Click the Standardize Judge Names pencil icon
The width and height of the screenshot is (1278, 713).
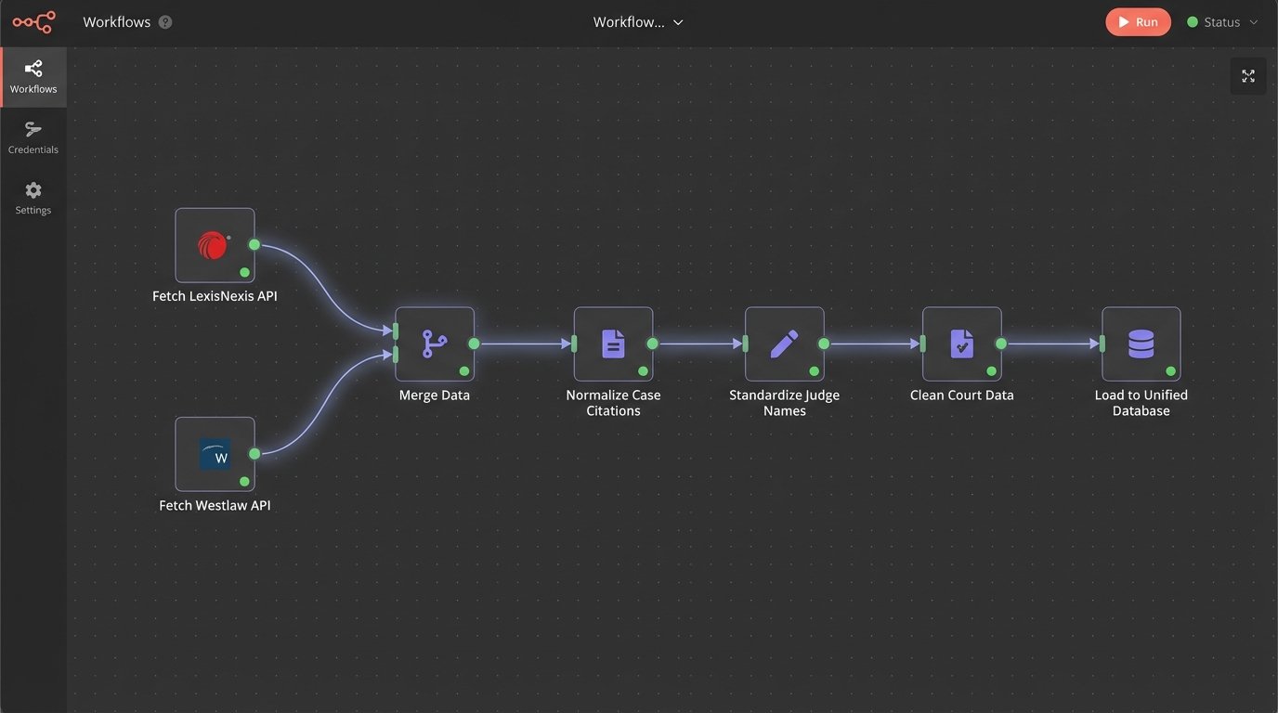click(x=784, y=344)
